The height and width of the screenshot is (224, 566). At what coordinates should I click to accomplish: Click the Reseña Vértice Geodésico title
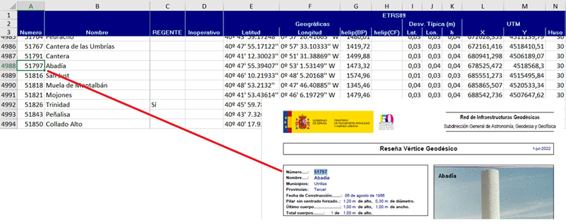[418, 149]
